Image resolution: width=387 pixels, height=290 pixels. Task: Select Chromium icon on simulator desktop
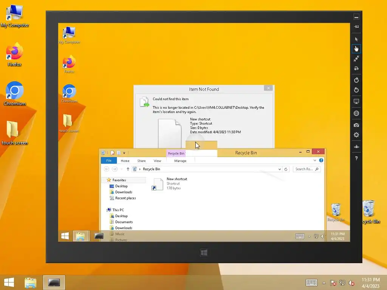point(69,94)
